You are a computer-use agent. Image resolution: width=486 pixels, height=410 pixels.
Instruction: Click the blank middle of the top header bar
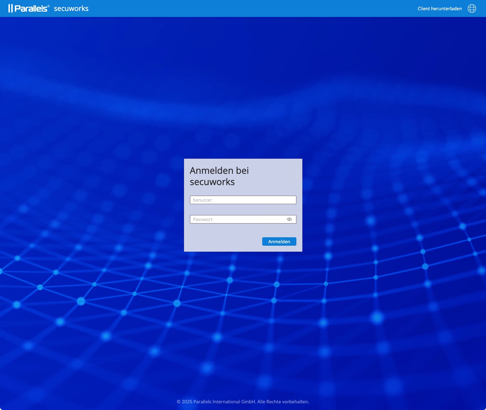247,8
